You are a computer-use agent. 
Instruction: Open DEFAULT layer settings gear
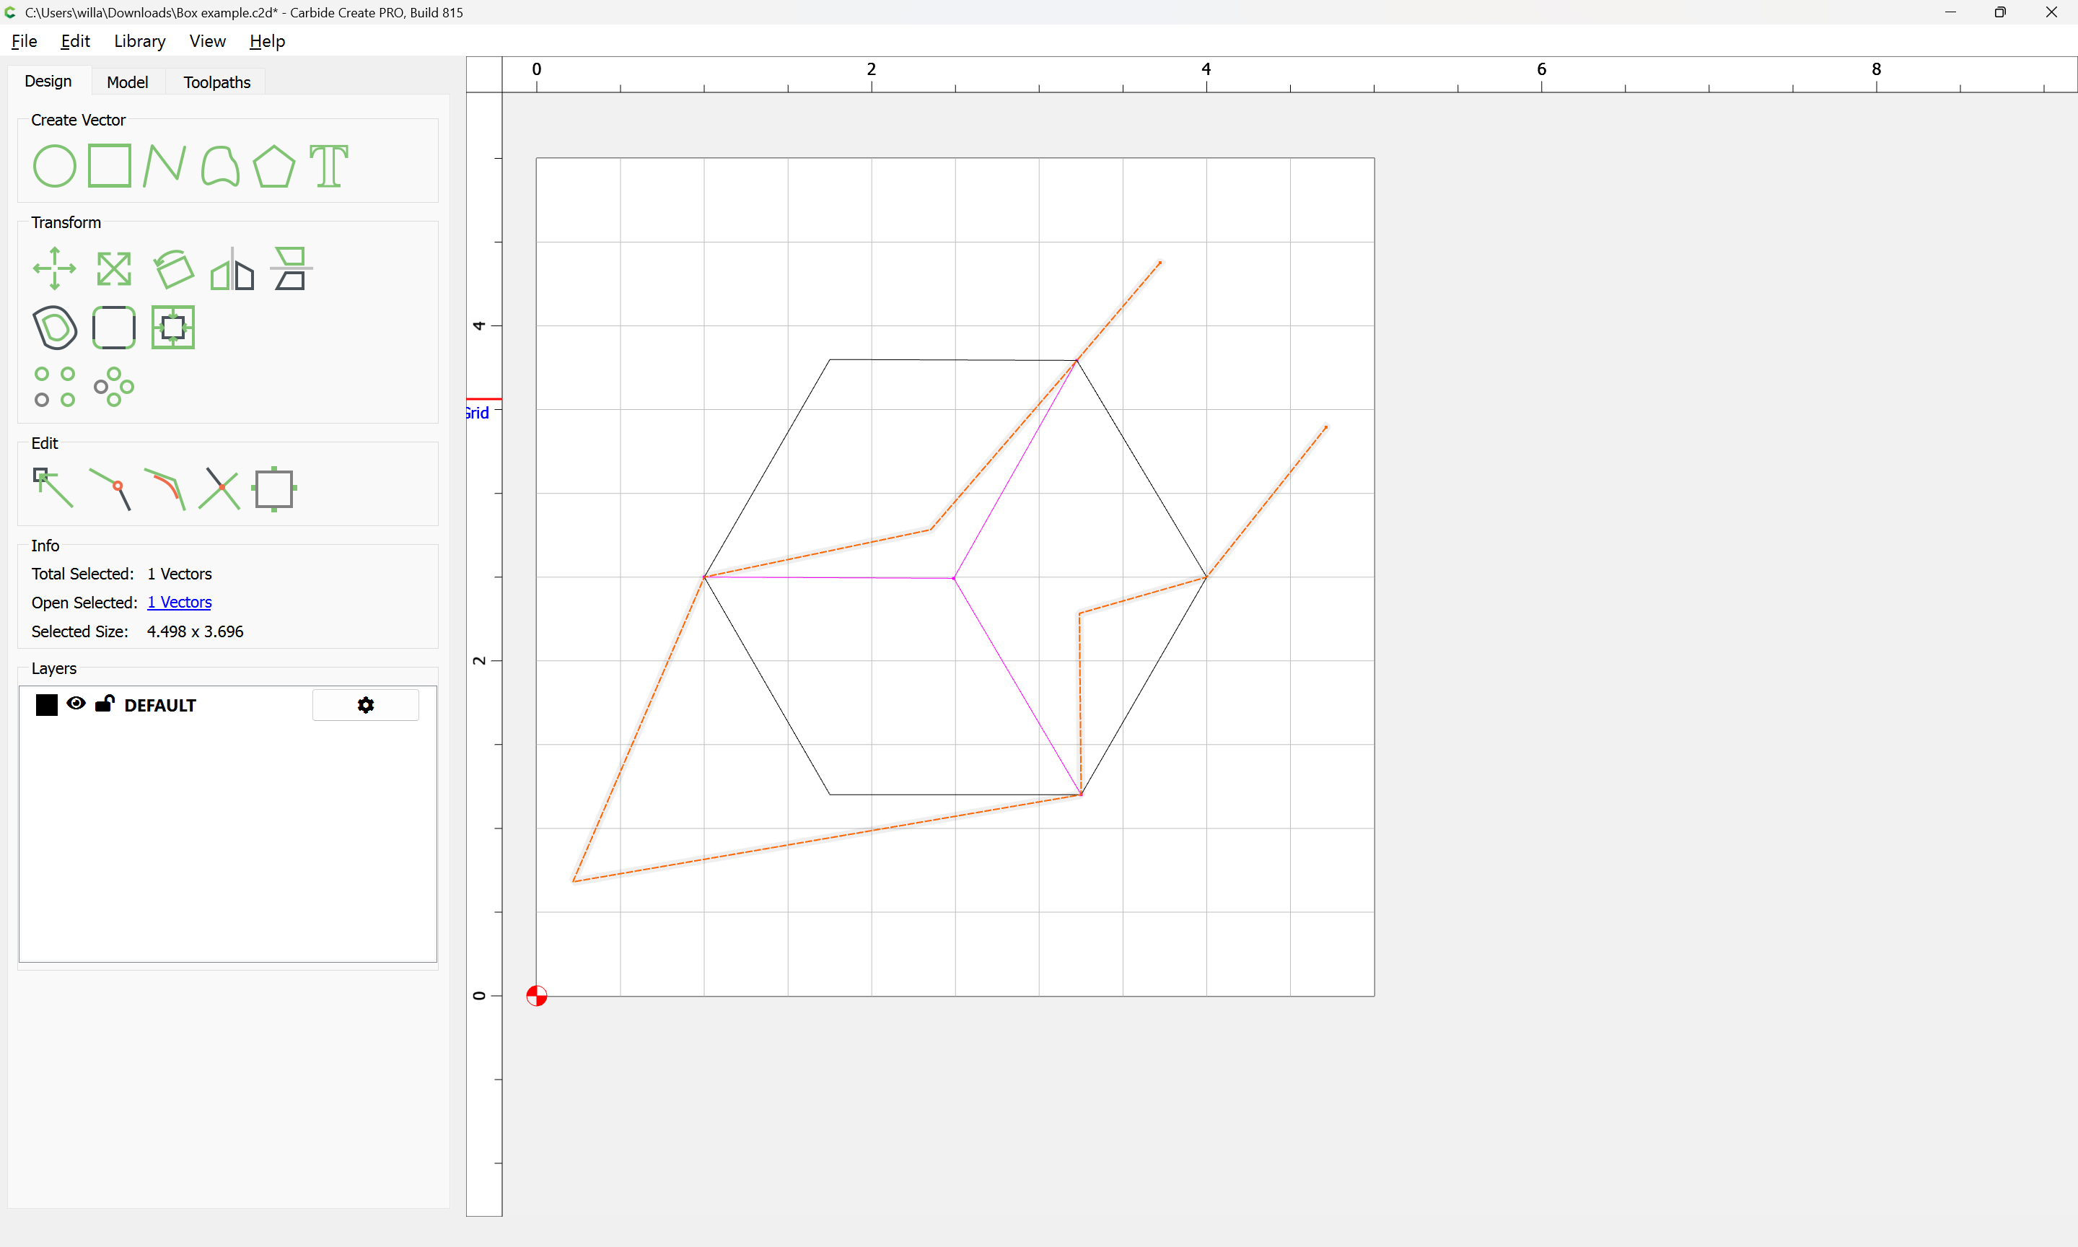(x=365, y=705)
